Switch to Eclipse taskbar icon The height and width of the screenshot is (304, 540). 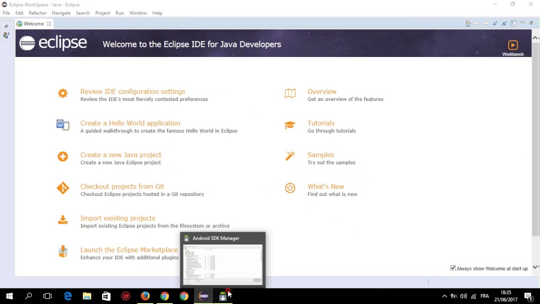coord(203,296)
